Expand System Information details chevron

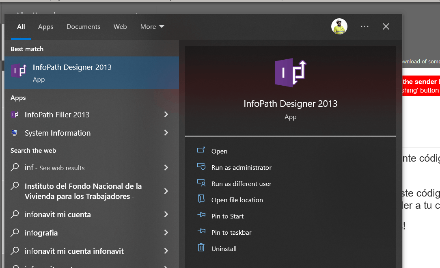pyautogui.click(x=166, y=133)
